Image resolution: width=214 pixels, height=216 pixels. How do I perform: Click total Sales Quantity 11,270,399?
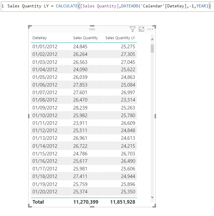[x=86, y=202]
